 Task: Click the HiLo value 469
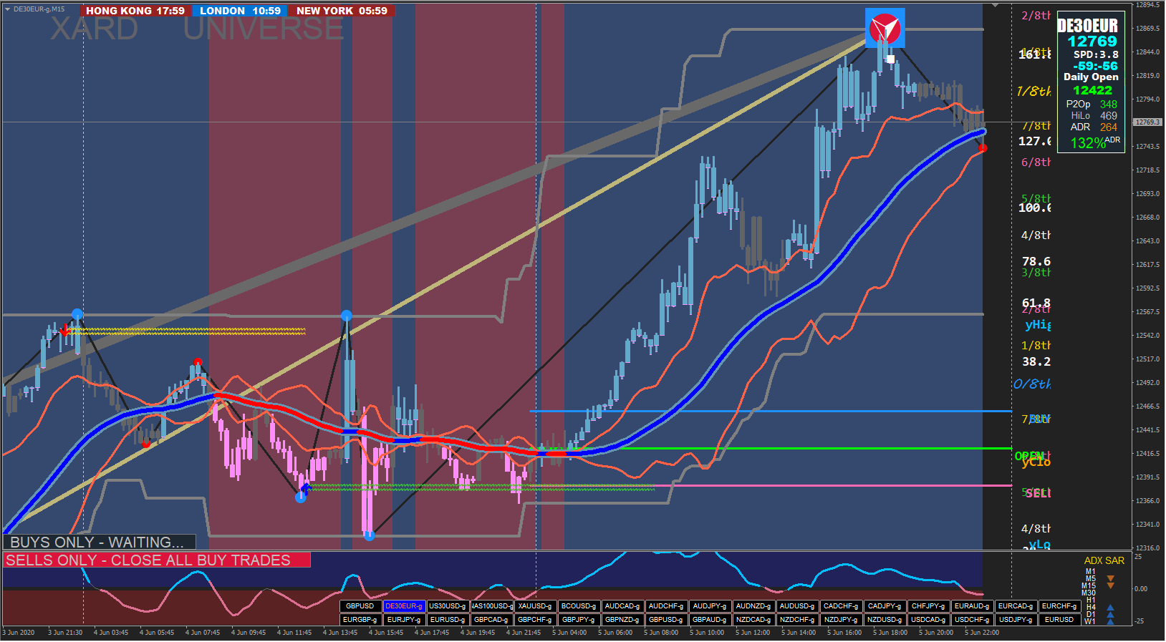click(1109, 116)
